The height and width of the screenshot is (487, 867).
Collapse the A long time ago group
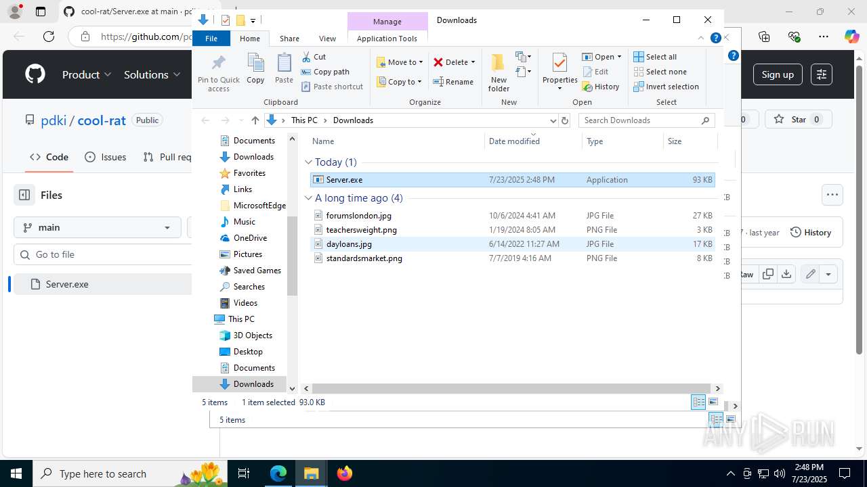pyautogui.click(x=309, y=198)
